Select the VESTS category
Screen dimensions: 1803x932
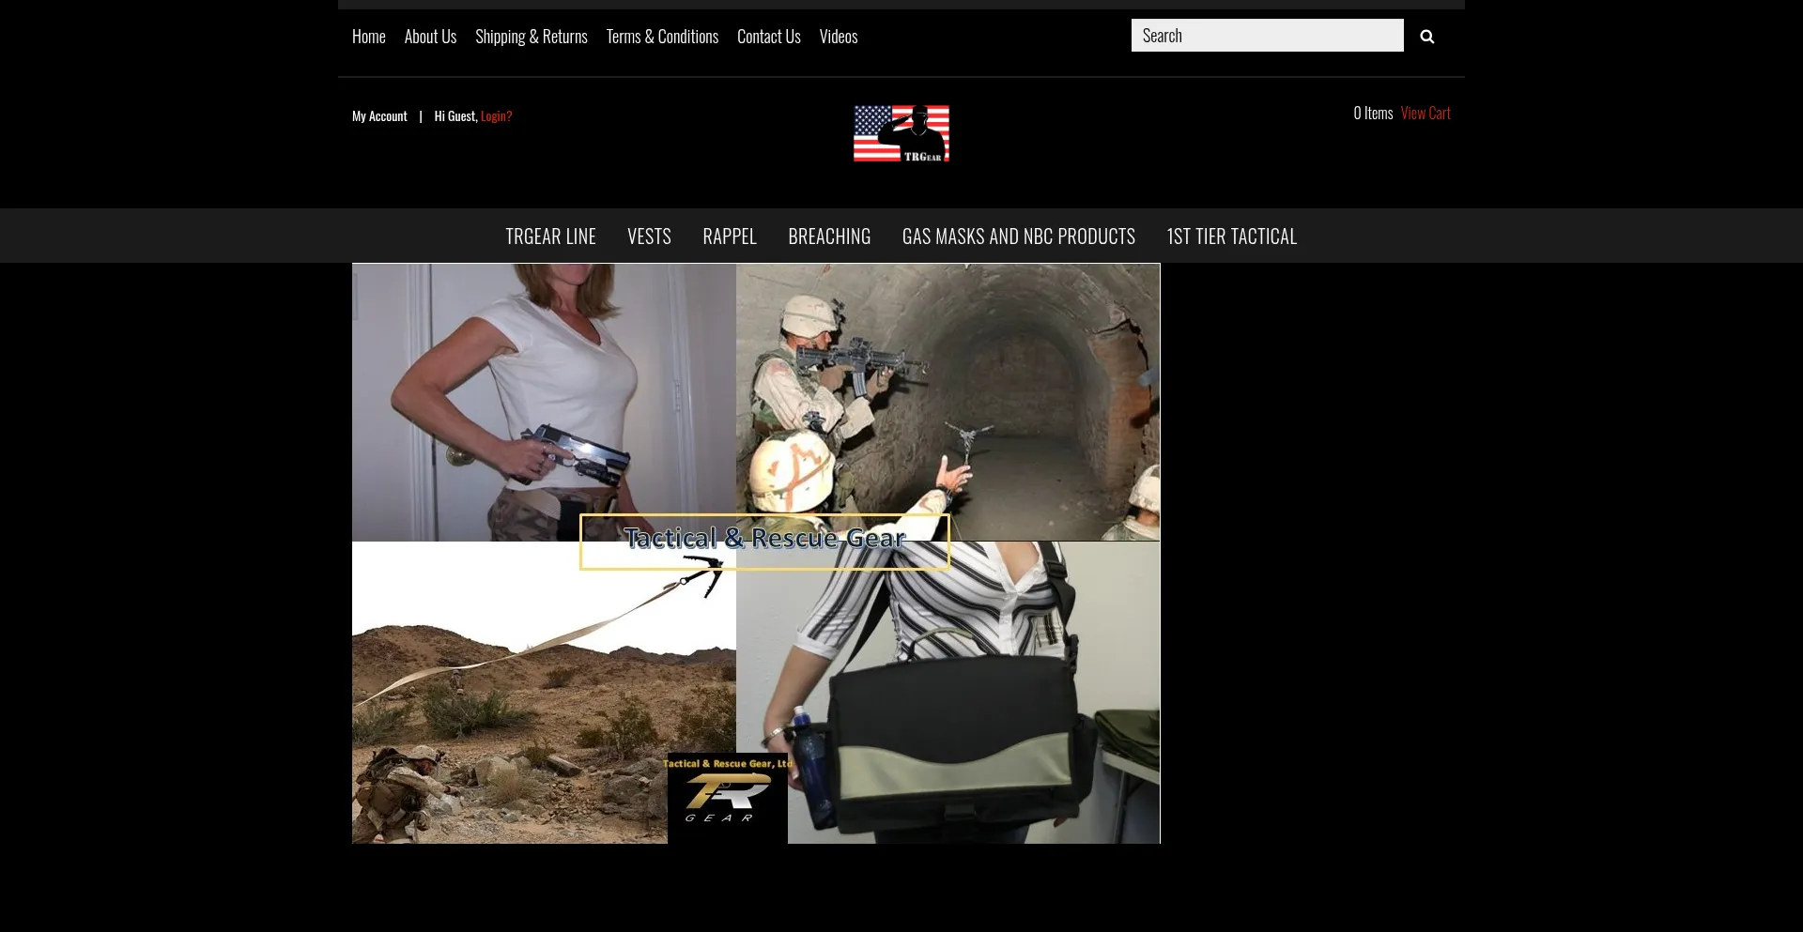pos(649,237)
